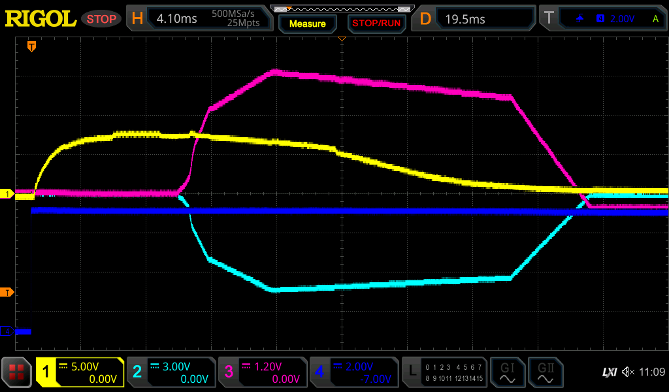The width and height of the screenshot is (669, 392).
Task: Click the orange trigger level marker on left edge
Action: coord(7,292)
